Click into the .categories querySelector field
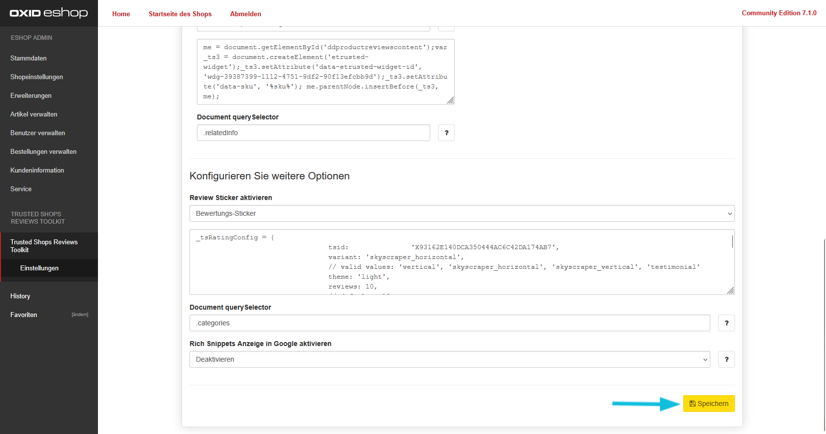The height and width of the screenshot is (434, 826). [450, 323]
